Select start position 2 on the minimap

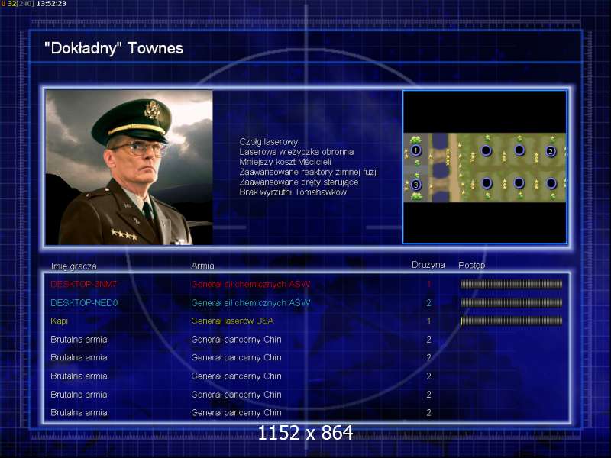click(x=550, y=151)
